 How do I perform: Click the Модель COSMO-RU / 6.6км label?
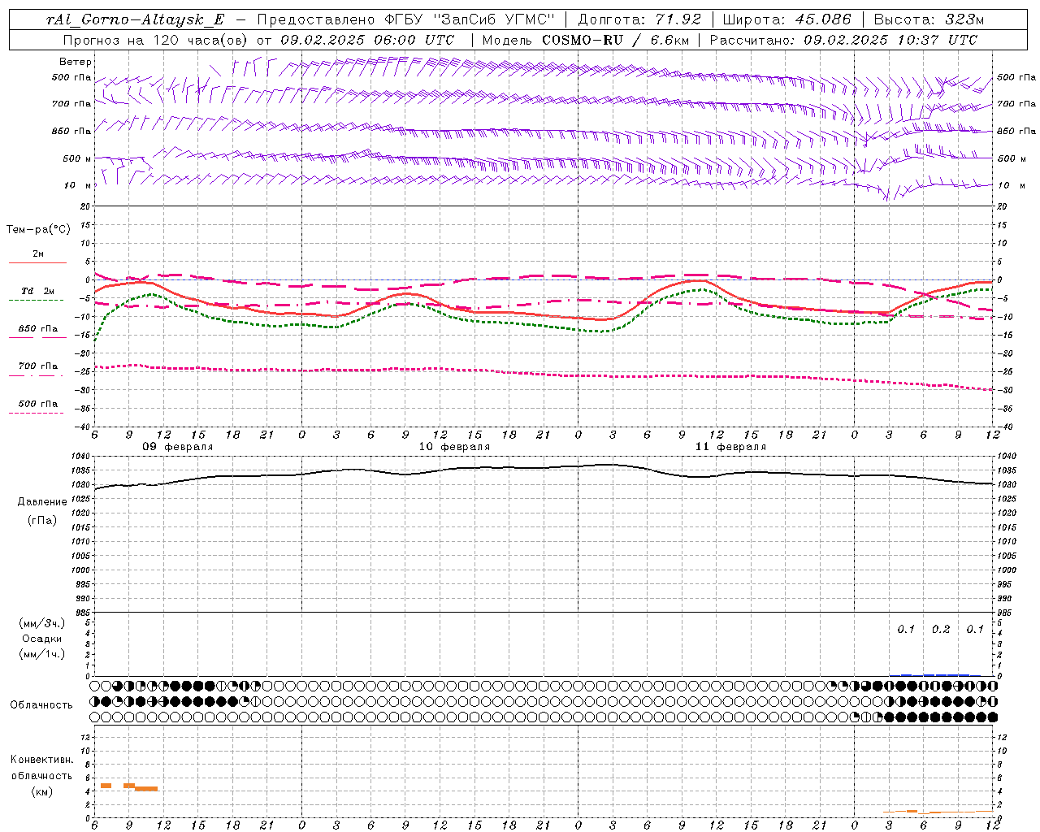[584, 40]
